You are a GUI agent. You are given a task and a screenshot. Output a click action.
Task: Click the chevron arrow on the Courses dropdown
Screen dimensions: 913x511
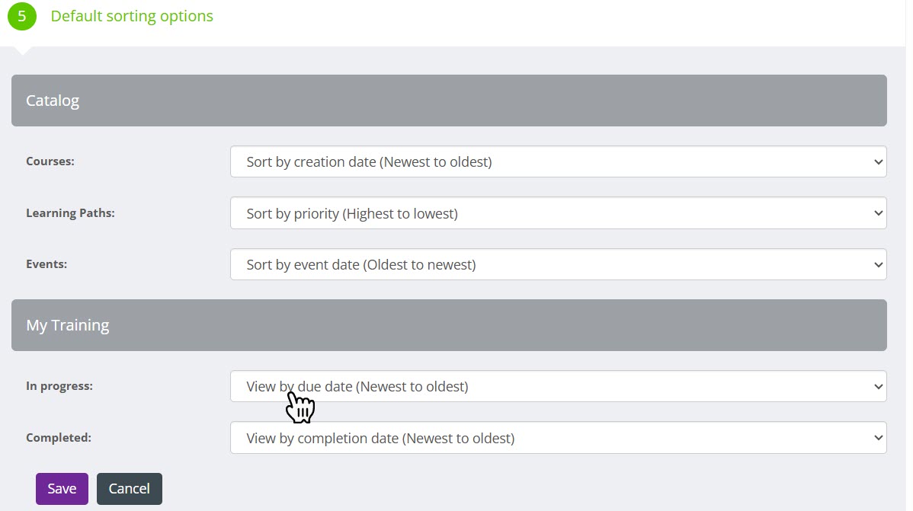pyautogui.click(x=879, y=162)
